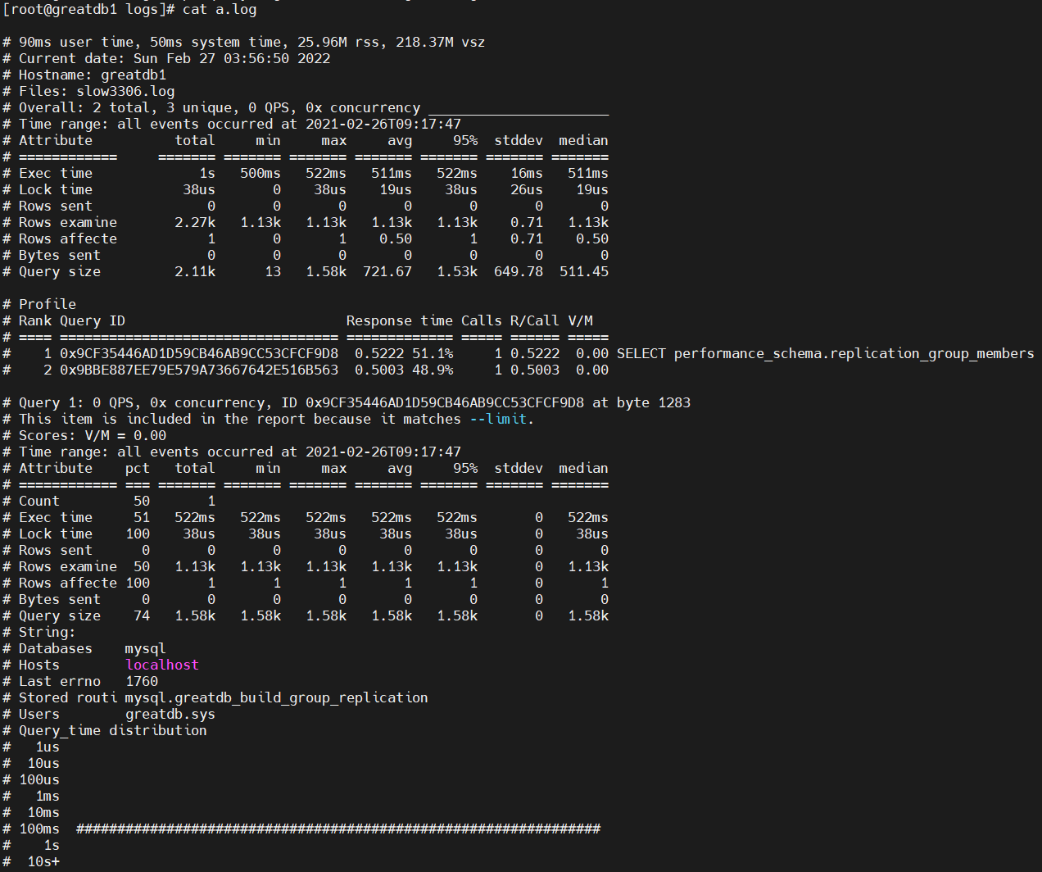1042x872 pixels.
Task: Click the 'greatdb.sys' user value
Action: tap(170, 714)
